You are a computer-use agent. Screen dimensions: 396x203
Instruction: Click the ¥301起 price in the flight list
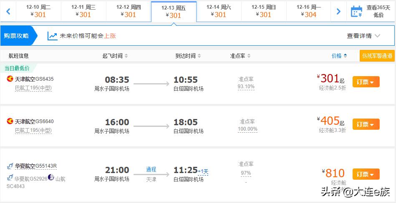pyautogui.click(x=330, y=79)
